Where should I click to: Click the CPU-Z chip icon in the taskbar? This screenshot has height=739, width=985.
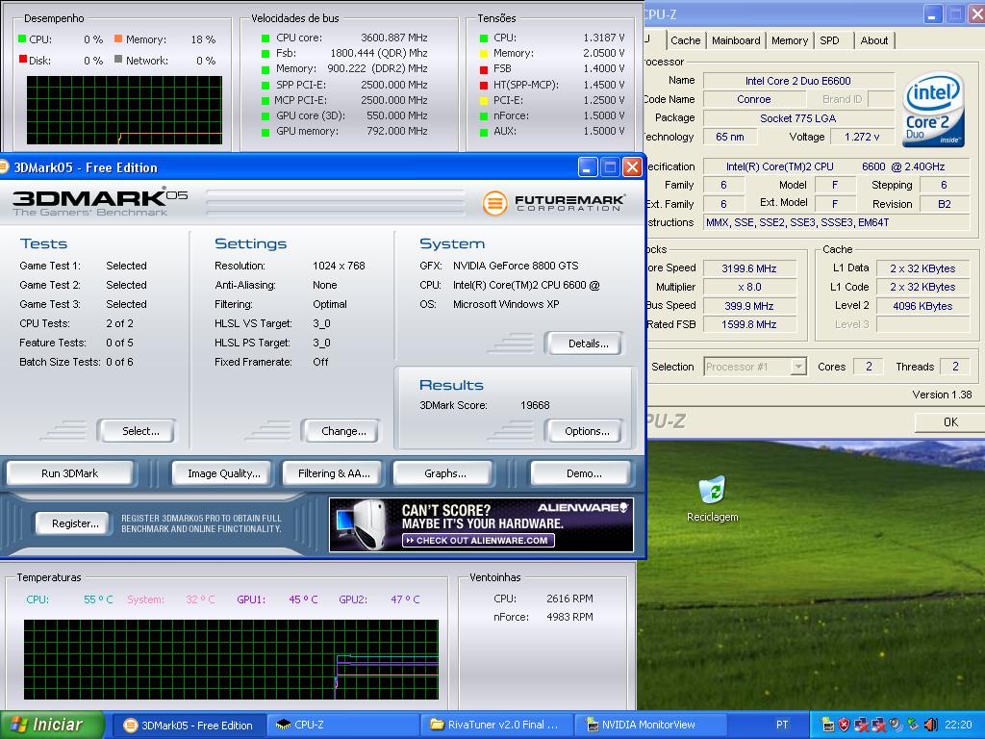(x=284, y=726)
